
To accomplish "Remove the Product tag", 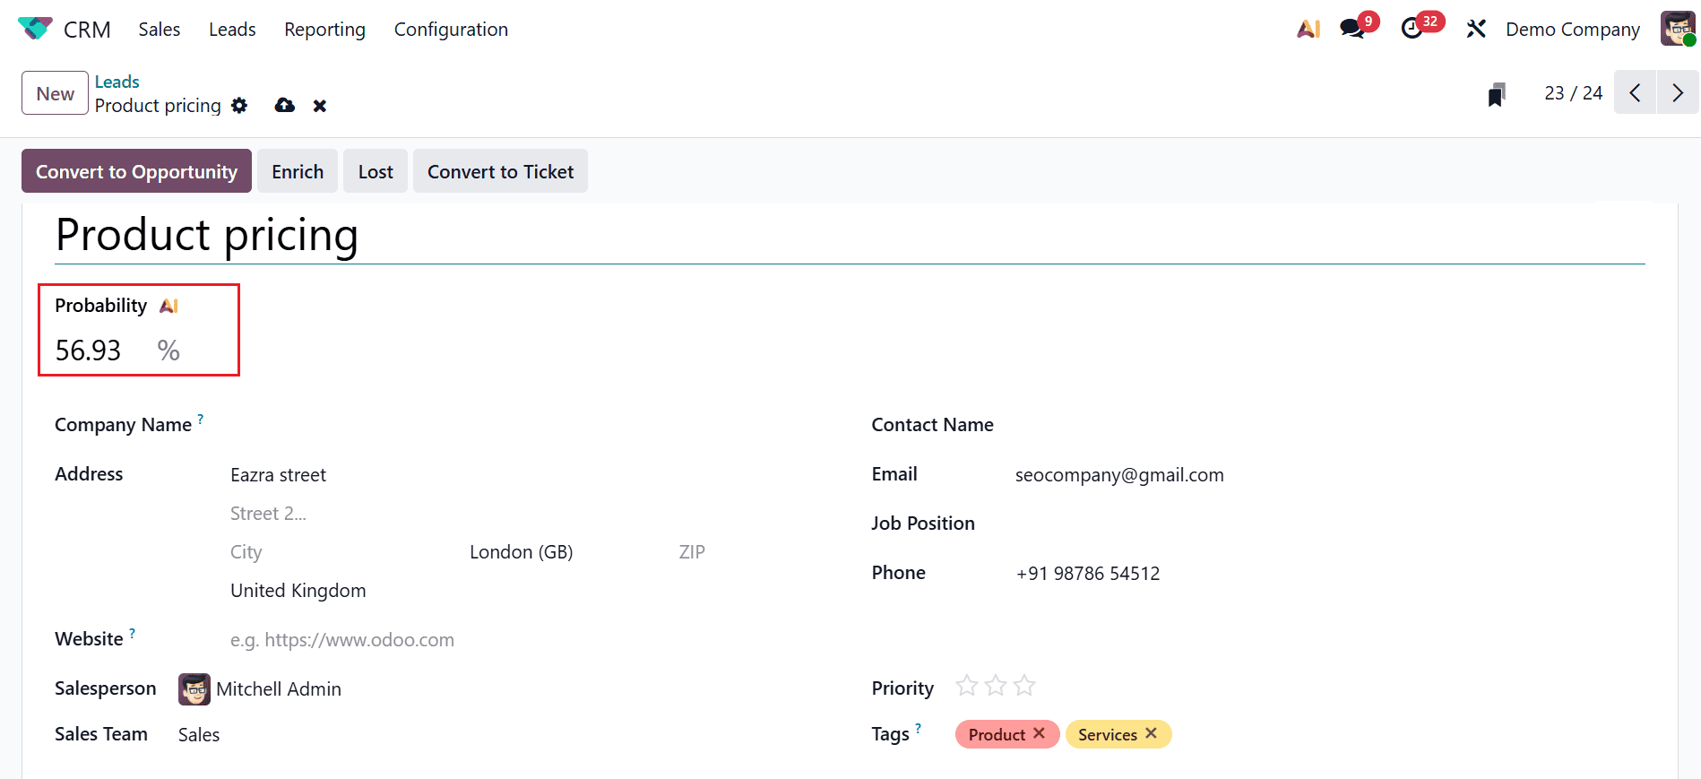I will [x=1040, y=733].
